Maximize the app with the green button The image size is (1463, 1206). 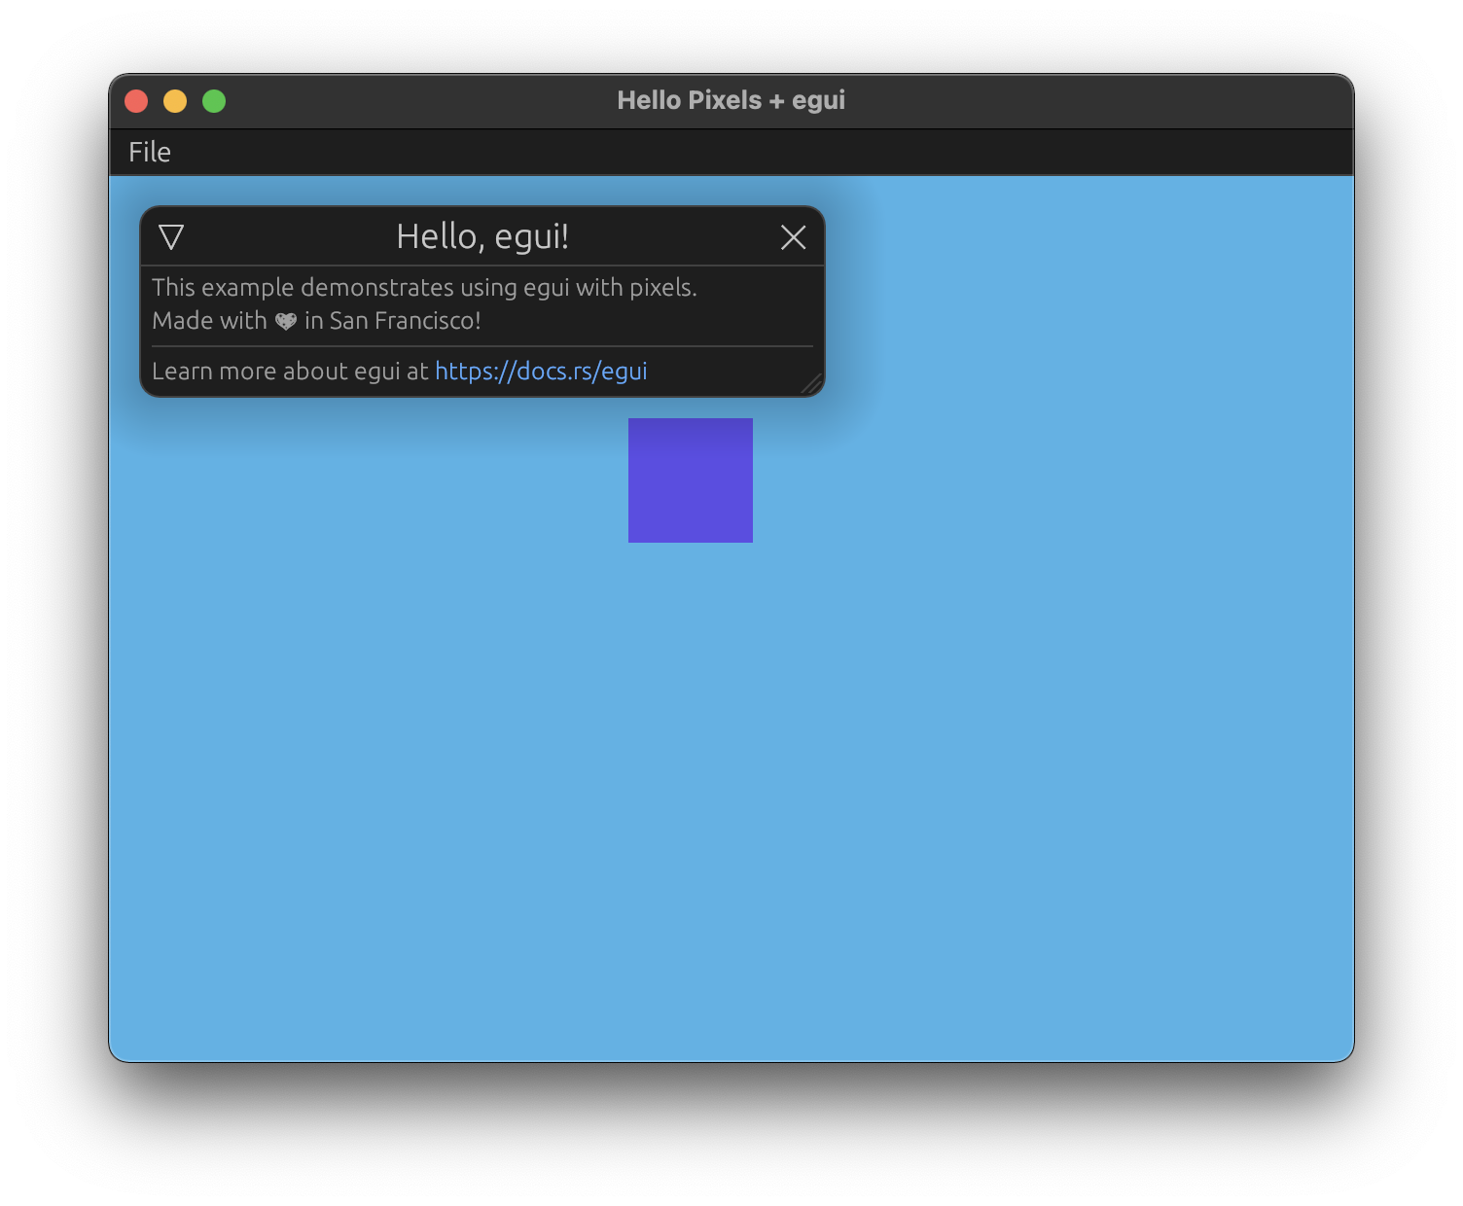coord(214,101)
